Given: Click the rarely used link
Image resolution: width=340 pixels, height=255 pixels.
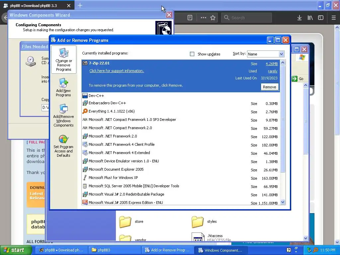Looking at the screenshot, I should coord(273,71).
